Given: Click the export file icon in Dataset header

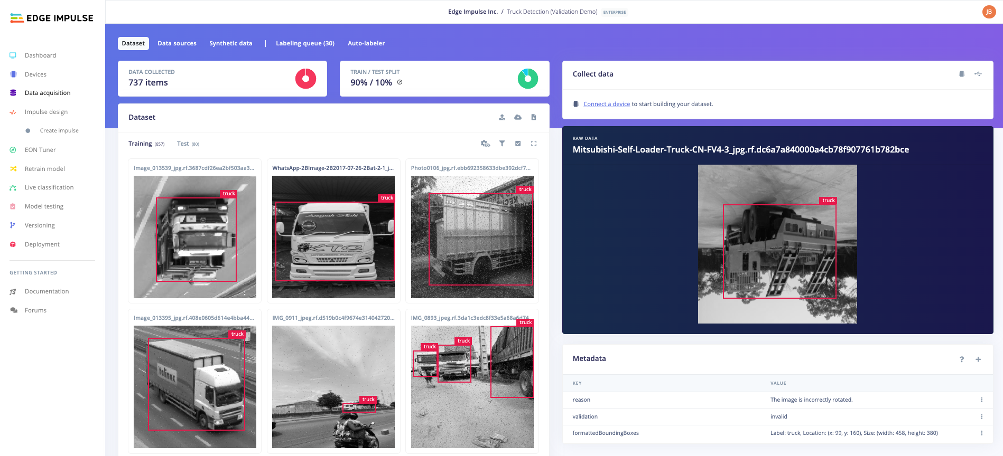Looking at the screenshot, I should click(534, 117).
